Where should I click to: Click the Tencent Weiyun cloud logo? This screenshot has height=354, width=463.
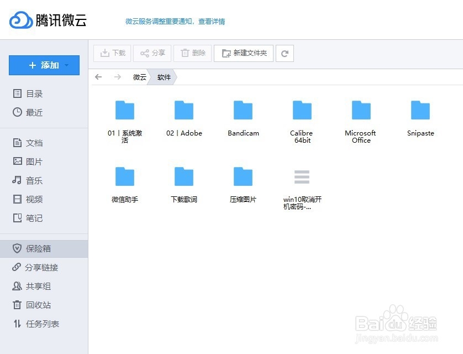[21, 20]
